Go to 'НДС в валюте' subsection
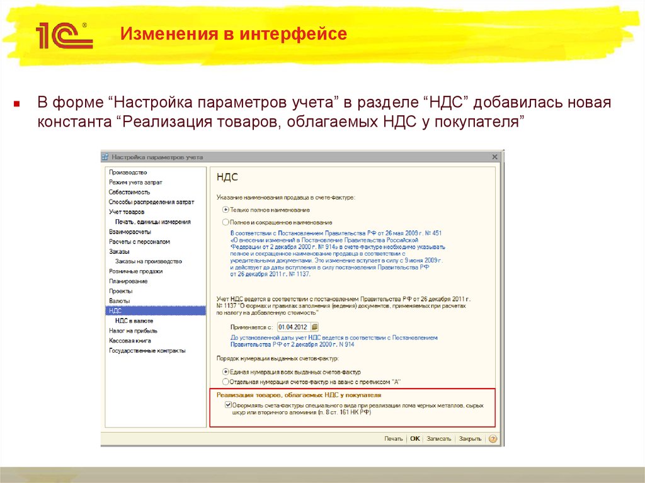The height and width of the screenshot is (483, 645). pyautogui.click(x=134, y=321)
